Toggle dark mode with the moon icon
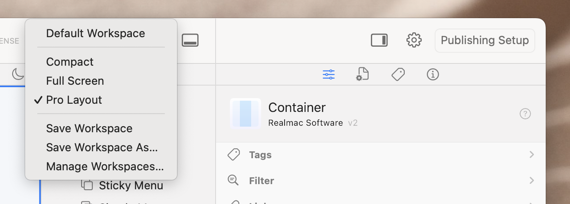Viewport: 570px width, 204px height. click(x=18, y=74)
